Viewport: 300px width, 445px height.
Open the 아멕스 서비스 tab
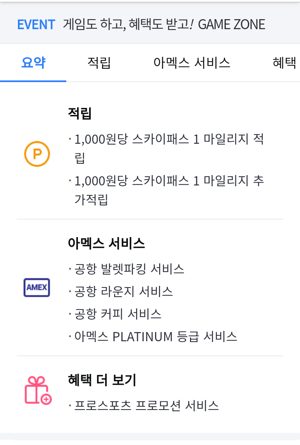[x=192, y=62]
